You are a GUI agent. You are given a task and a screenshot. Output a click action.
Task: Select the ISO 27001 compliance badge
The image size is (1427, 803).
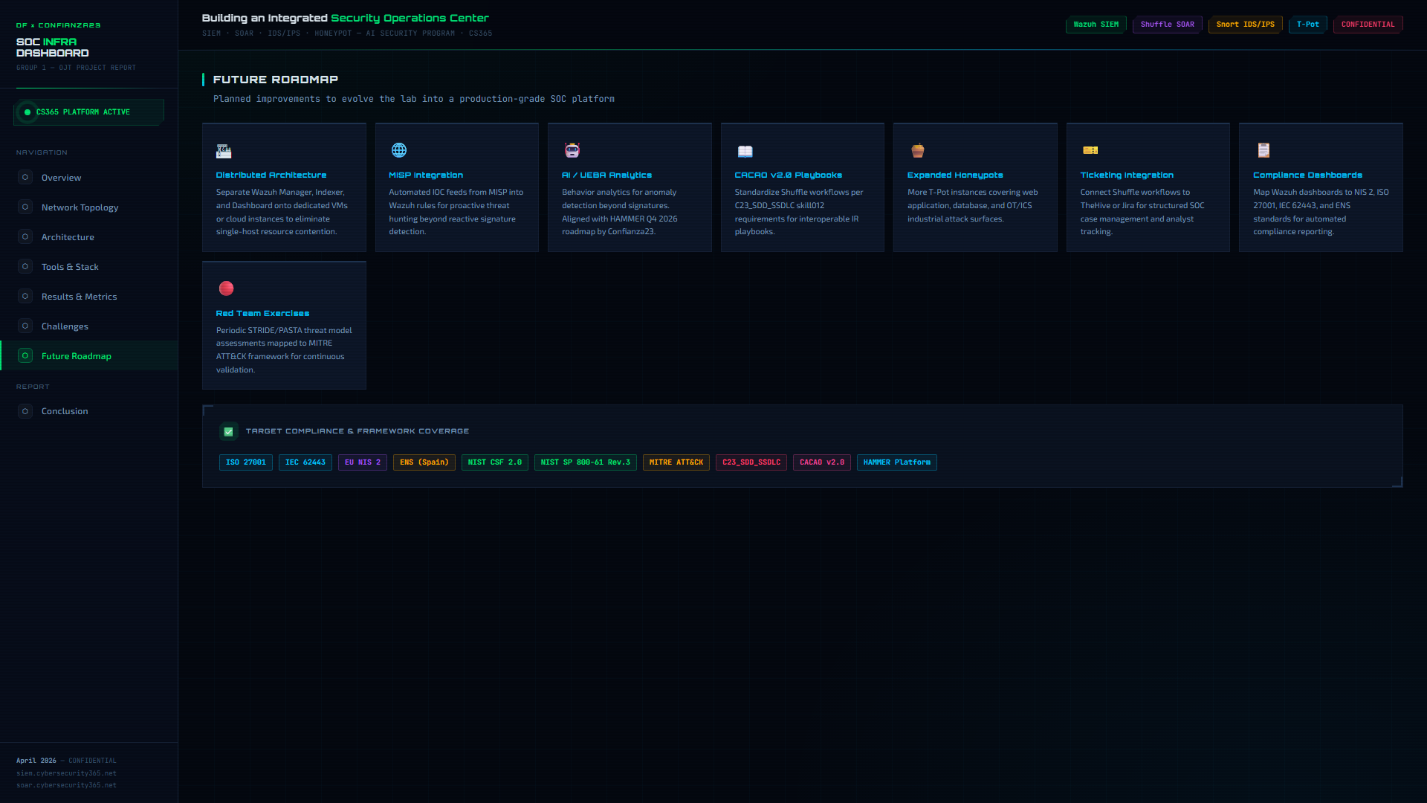tap(245, 462)
